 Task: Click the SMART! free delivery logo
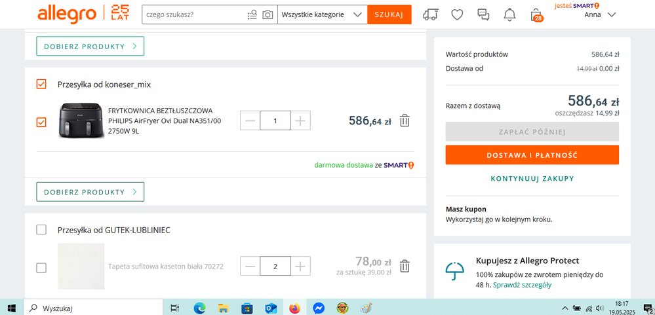click(399, 165)
